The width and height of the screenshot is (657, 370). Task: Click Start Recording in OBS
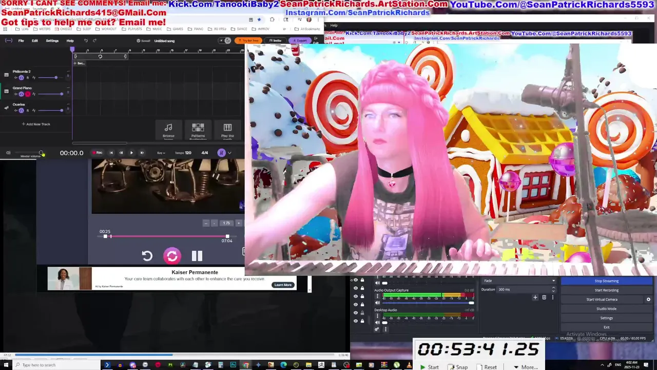point(607,290)
